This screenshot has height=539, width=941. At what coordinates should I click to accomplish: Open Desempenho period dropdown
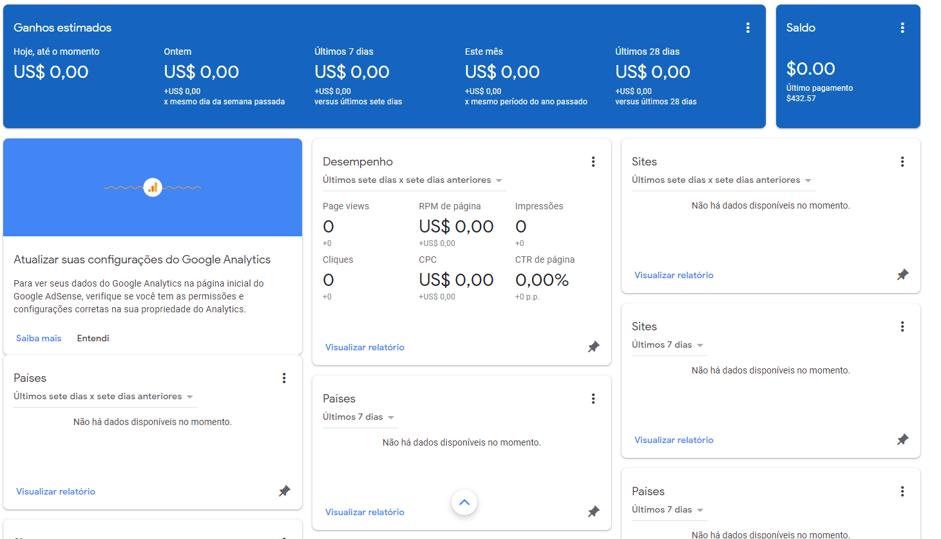pyautogui.click(x=414, y=180)
